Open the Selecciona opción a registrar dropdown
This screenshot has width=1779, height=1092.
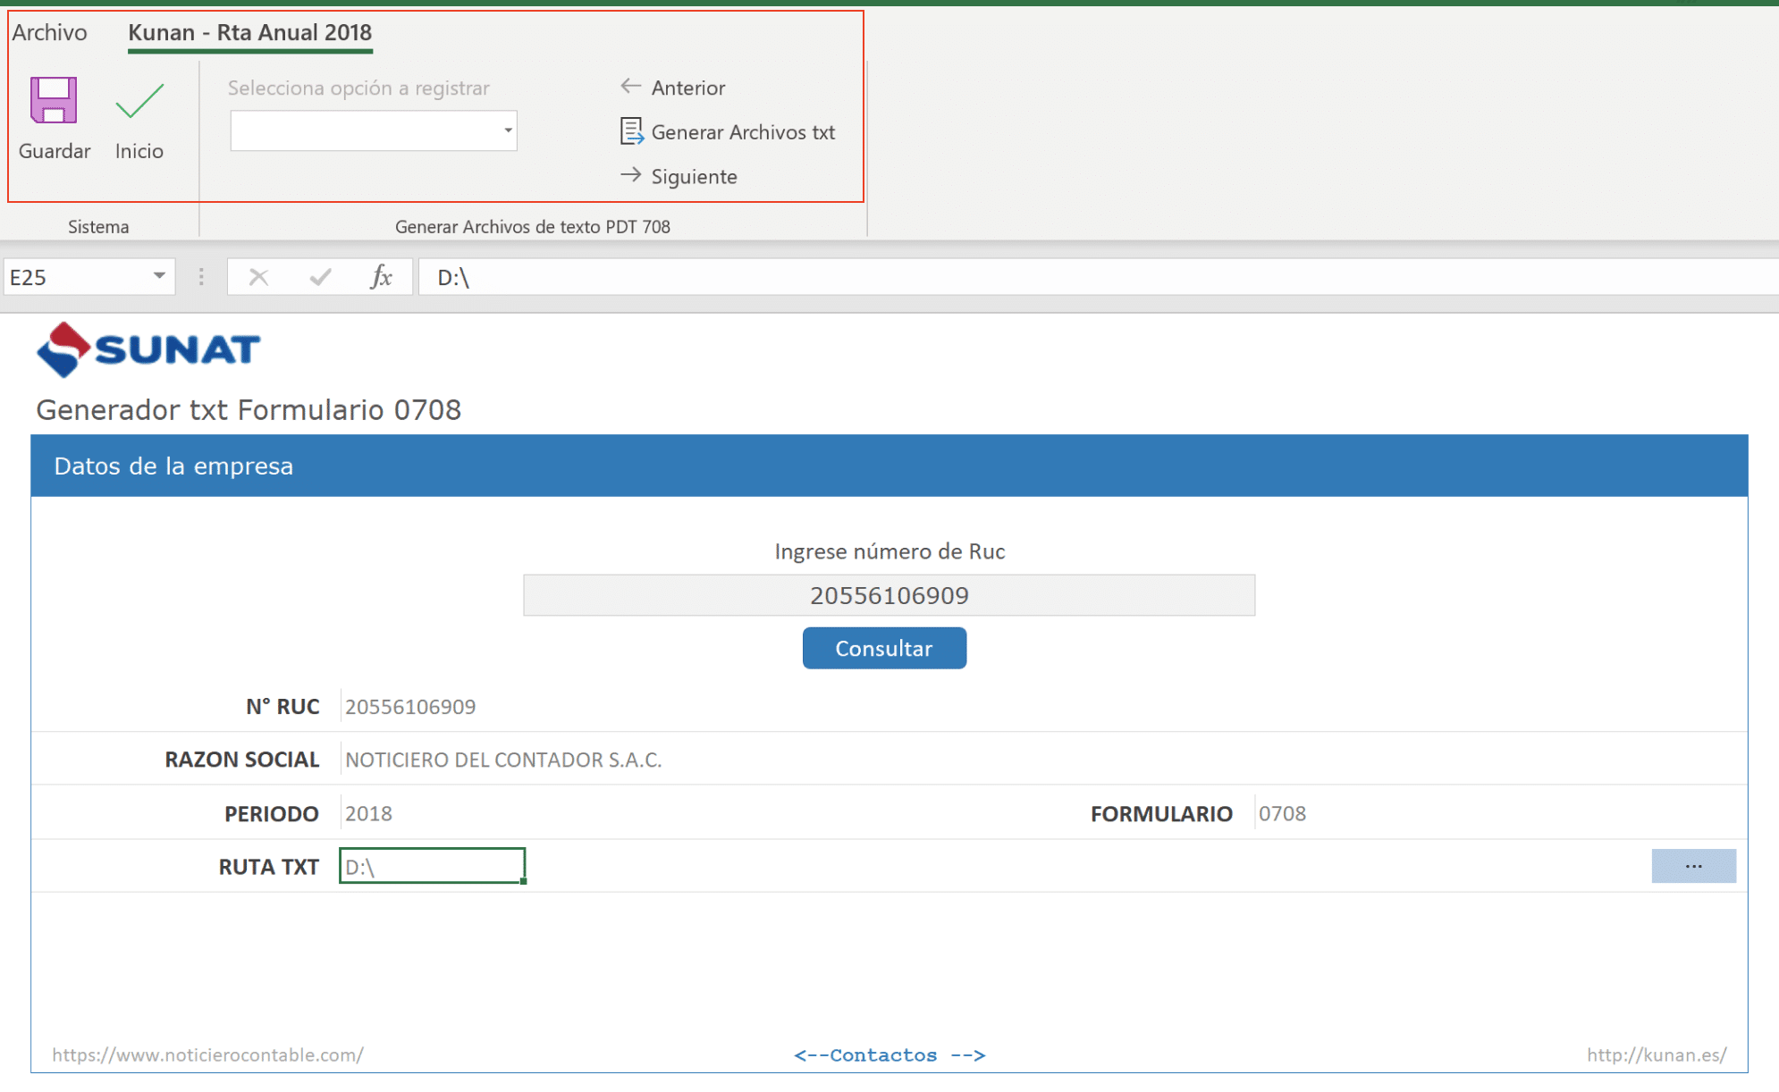click(x=507, y=131)
